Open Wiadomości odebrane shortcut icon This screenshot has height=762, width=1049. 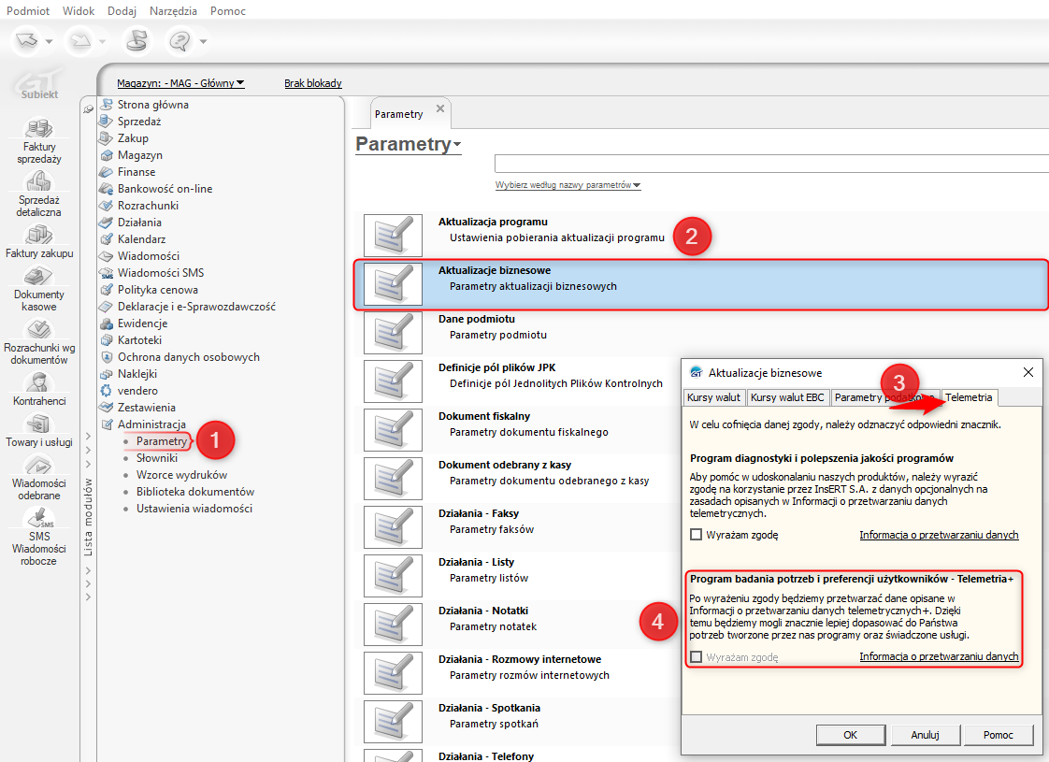[x=39, y=465]
